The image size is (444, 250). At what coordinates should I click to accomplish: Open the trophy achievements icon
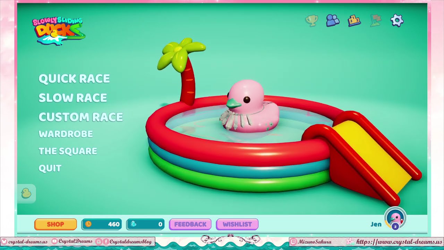311,20
